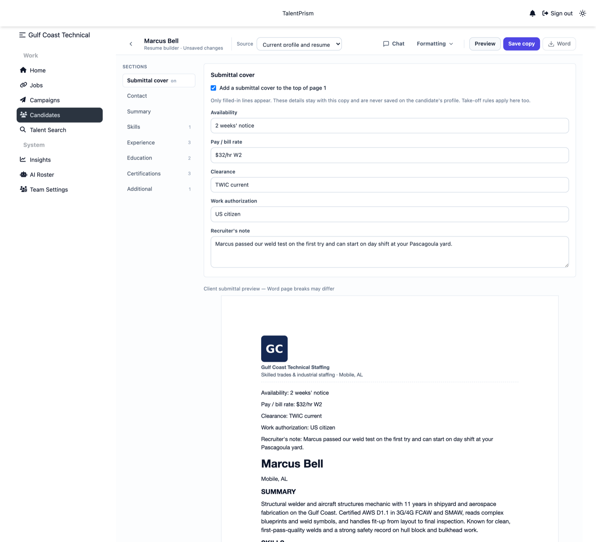This screenshot has width=596, height=542.
Task: Click into the Recruiter's note textarea
Action: 390,252
